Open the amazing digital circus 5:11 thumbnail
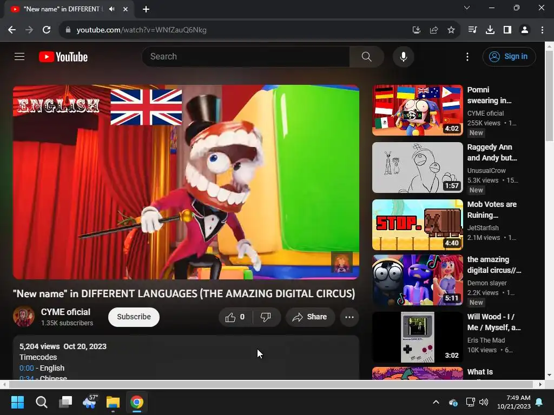 [x=417, y=280]
